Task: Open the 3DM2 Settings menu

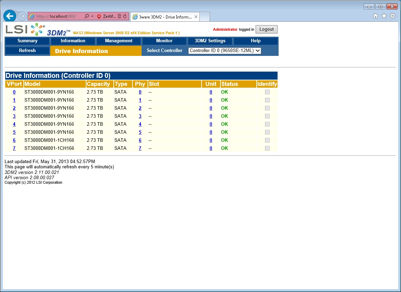Action: 210,41
